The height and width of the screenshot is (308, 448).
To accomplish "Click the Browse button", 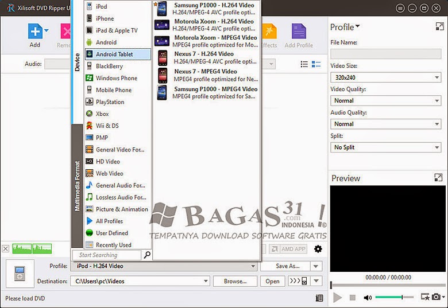I will [235, 281].
